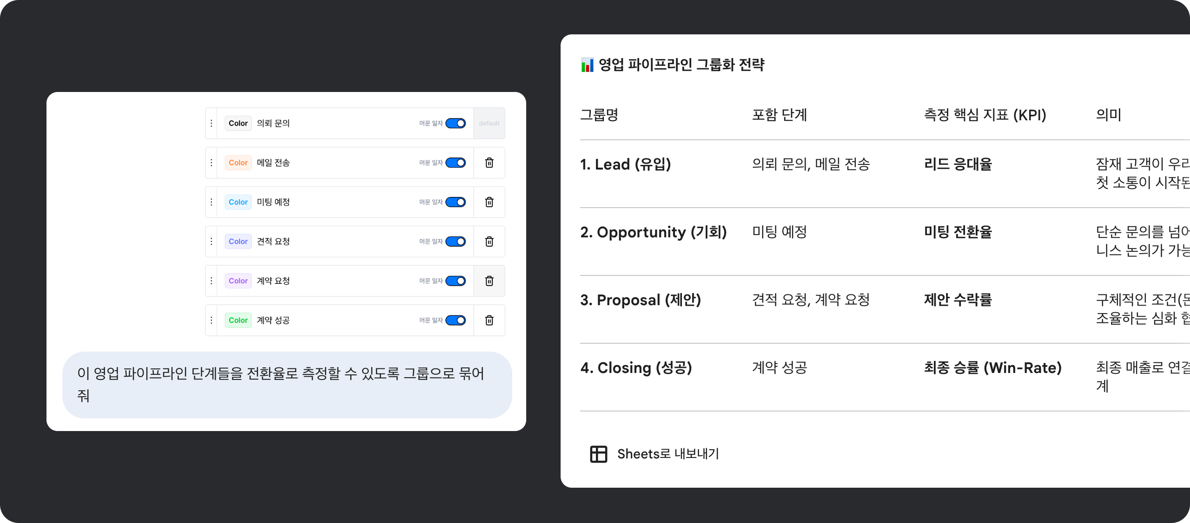Disable 머문 일자 for 메일 전송

point(456,163)
